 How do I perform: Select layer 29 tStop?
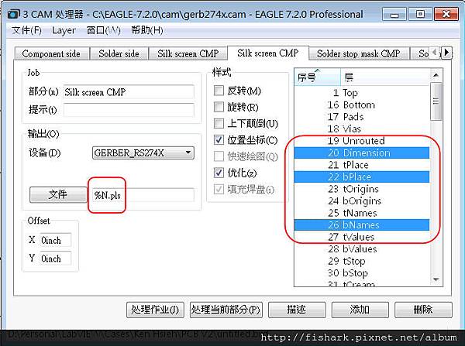362,261
